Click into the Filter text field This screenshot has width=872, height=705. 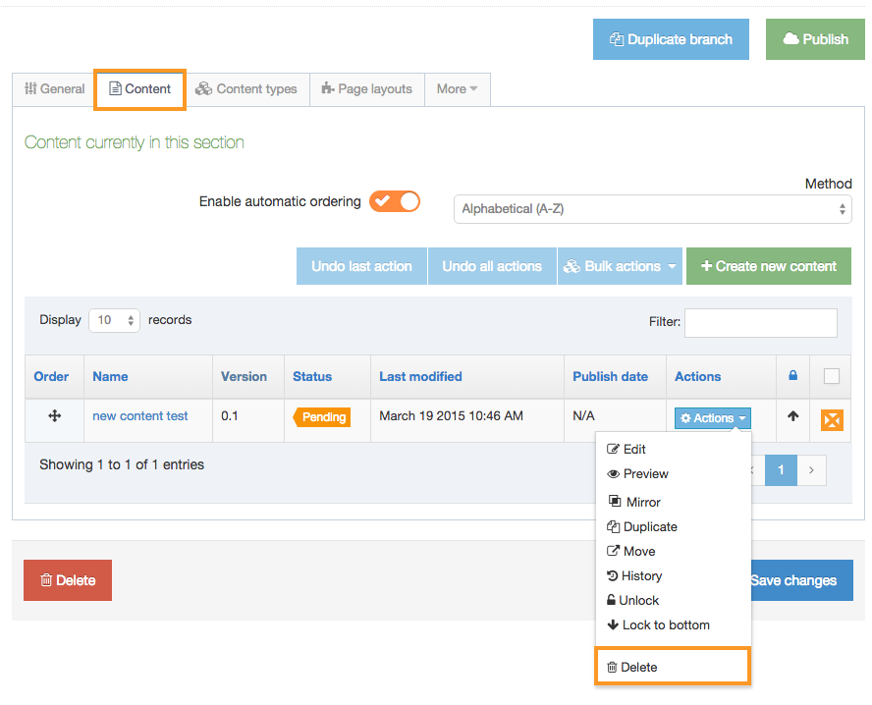(x=760, y=322)
